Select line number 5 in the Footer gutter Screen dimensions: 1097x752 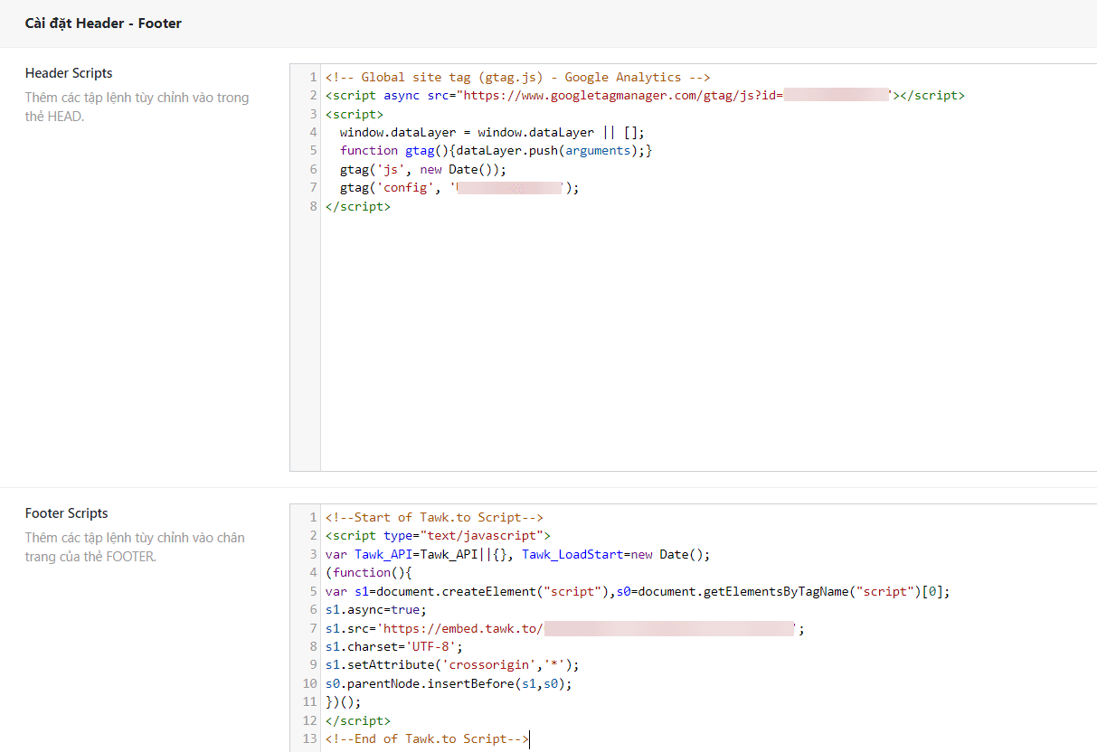pyautogui.click(x=313, y=590)
